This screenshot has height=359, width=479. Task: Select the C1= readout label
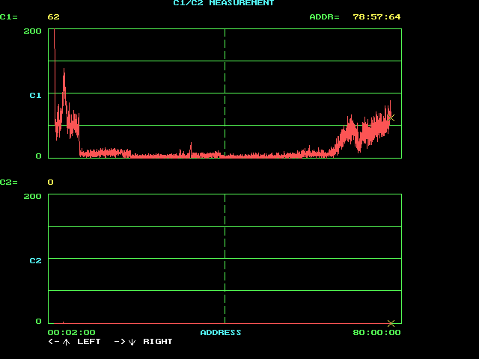[x=9, y=17]
